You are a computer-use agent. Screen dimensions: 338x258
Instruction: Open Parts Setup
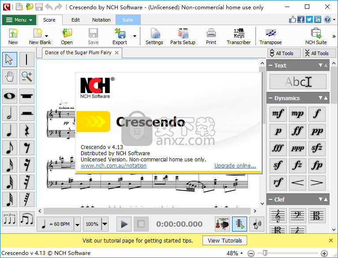point(183,37)
